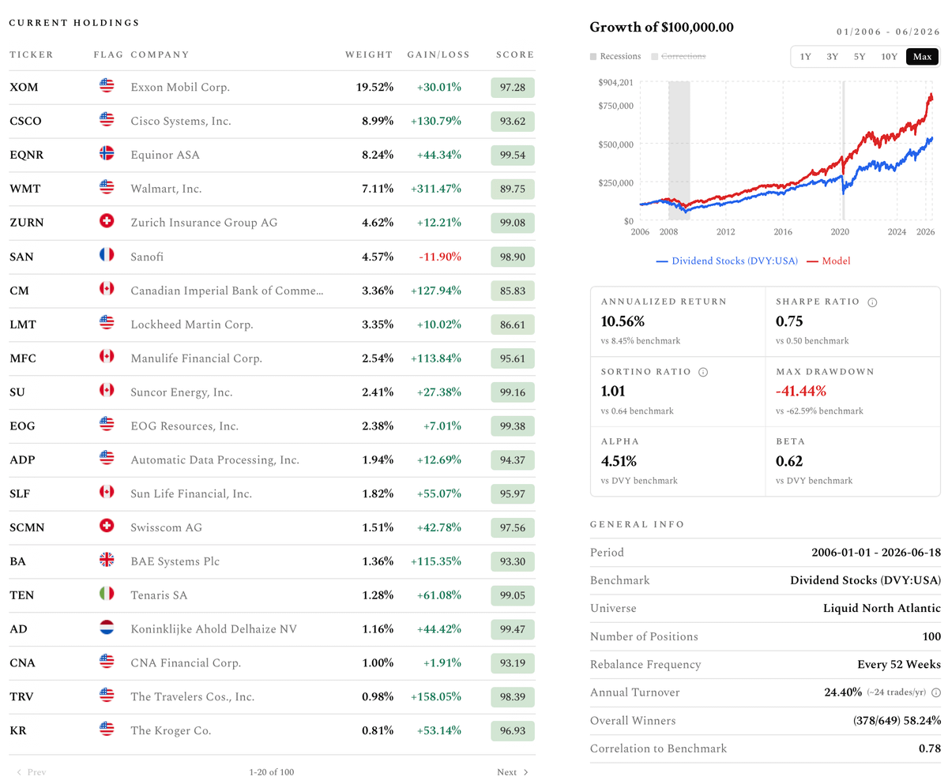Click the Switzerland flag beside Zurich Insurance Group
This screenshot has height=784, width=948.
[107, 222]
